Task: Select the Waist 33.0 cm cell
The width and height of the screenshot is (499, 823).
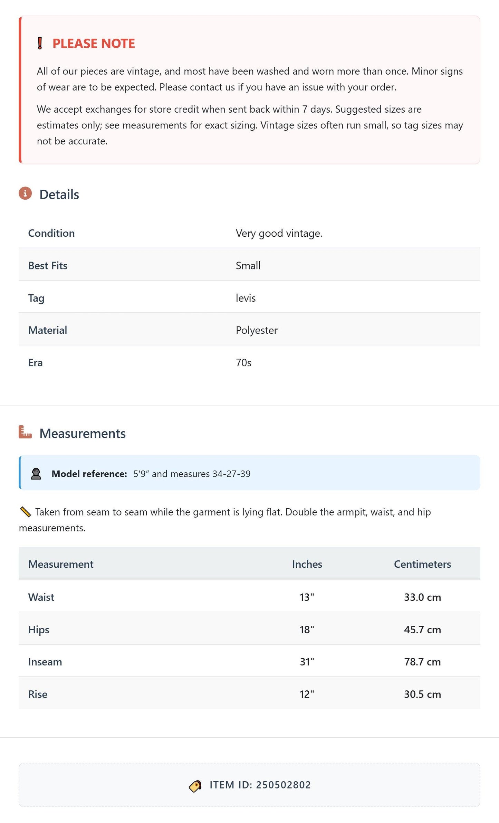Action: [422, 597]
